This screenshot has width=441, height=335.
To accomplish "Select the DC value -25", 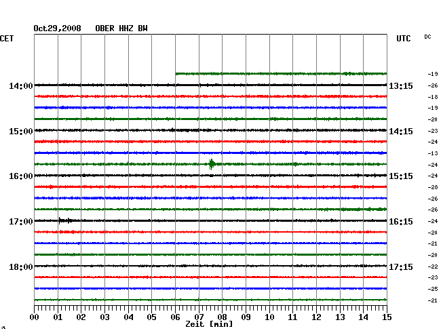I will click(x=433, y=289).
